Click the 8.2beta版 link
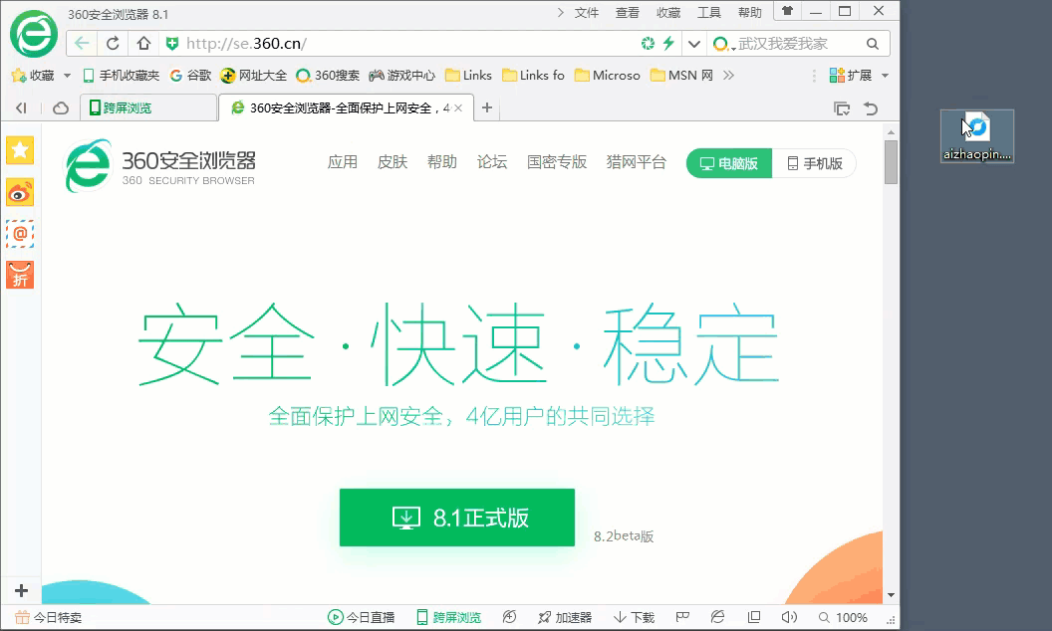 [624, 535]
